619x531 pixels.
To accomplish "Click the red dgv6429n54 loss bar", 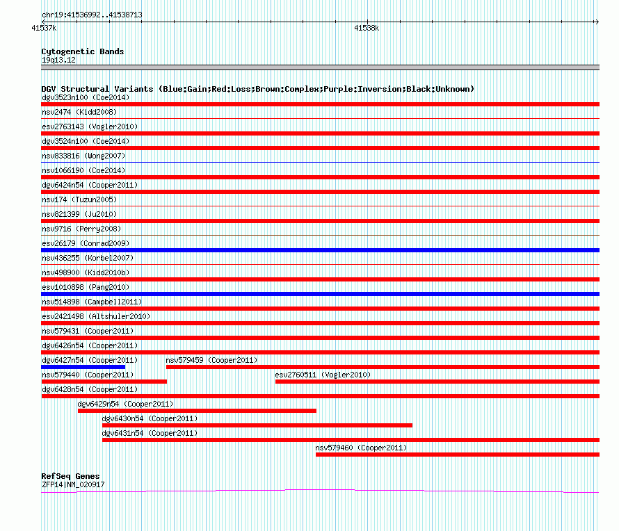I will [197, 411].
